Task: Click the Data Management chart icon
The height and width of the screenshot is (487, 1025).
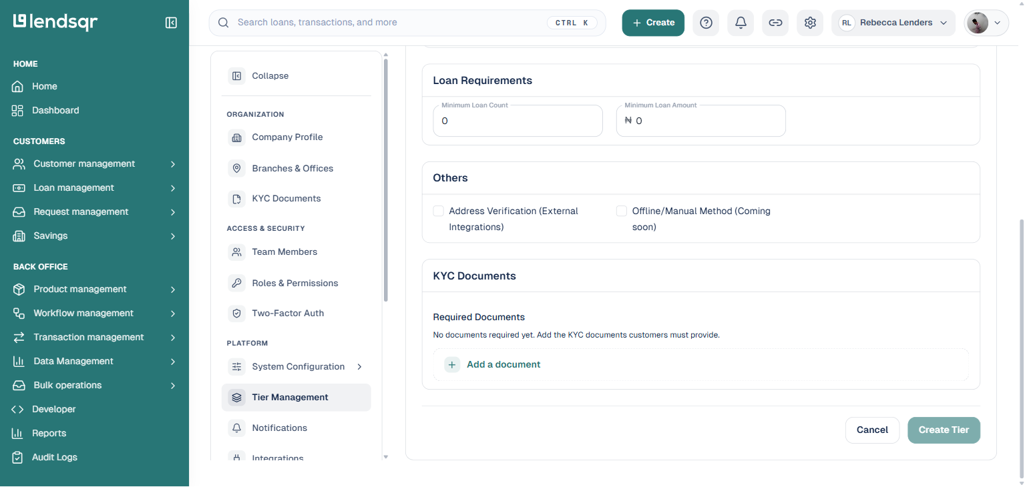Action: pos(18,362)
